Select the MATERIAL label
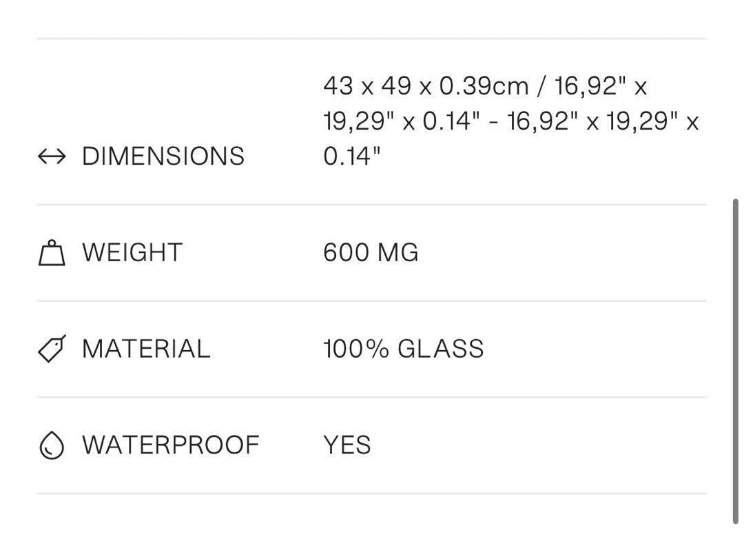744x539 pixels. coord(146,349)
